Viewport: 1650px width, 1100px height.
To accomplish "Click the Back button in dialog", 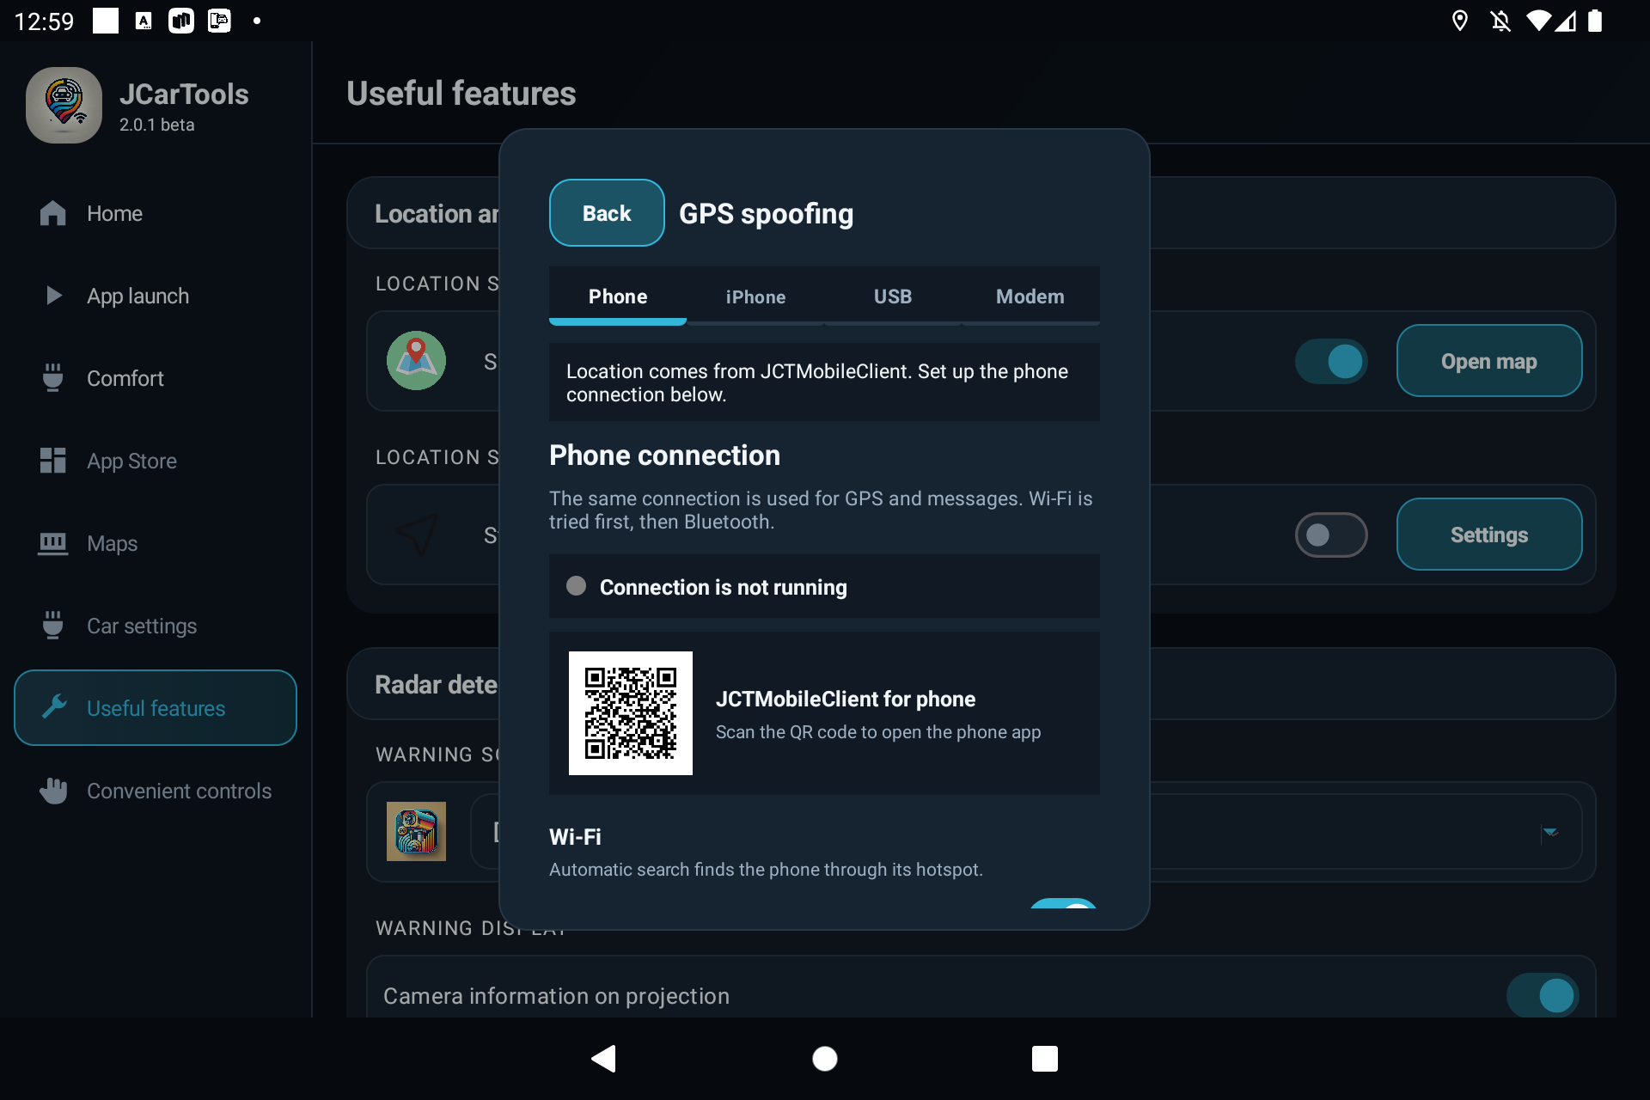I will (x=607, y=212).
